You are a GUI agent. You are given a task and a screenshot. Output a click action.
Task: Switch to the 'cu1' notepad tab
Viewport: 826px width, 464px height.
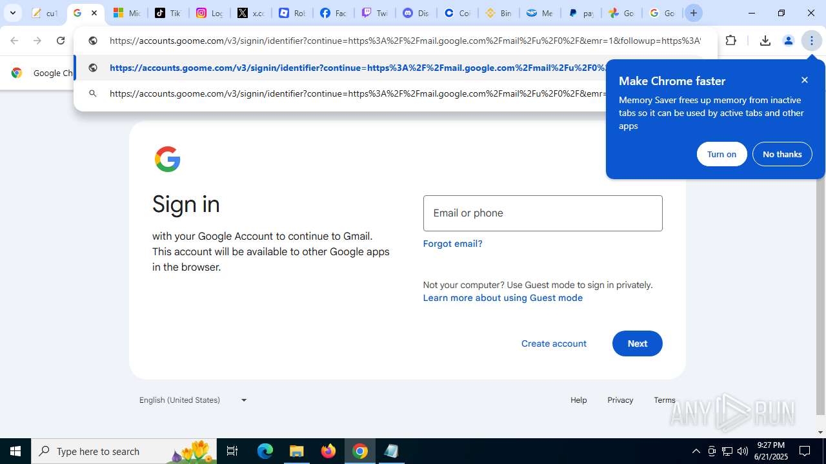click(x=45, y=13)
